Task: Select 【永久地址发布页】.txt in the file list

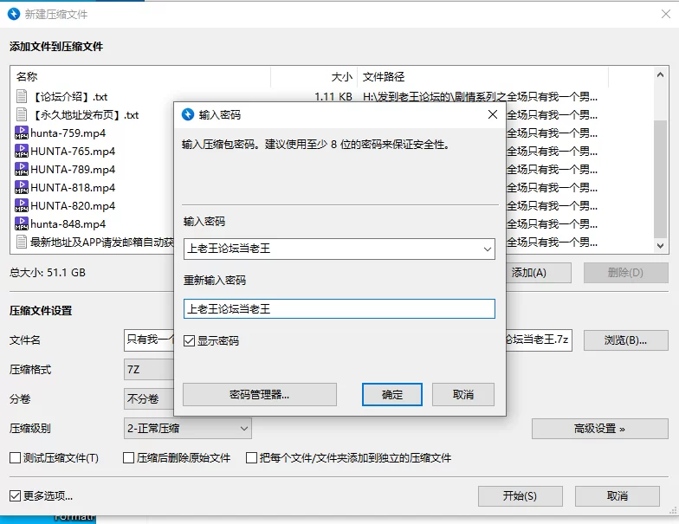Action: point(85,114)
